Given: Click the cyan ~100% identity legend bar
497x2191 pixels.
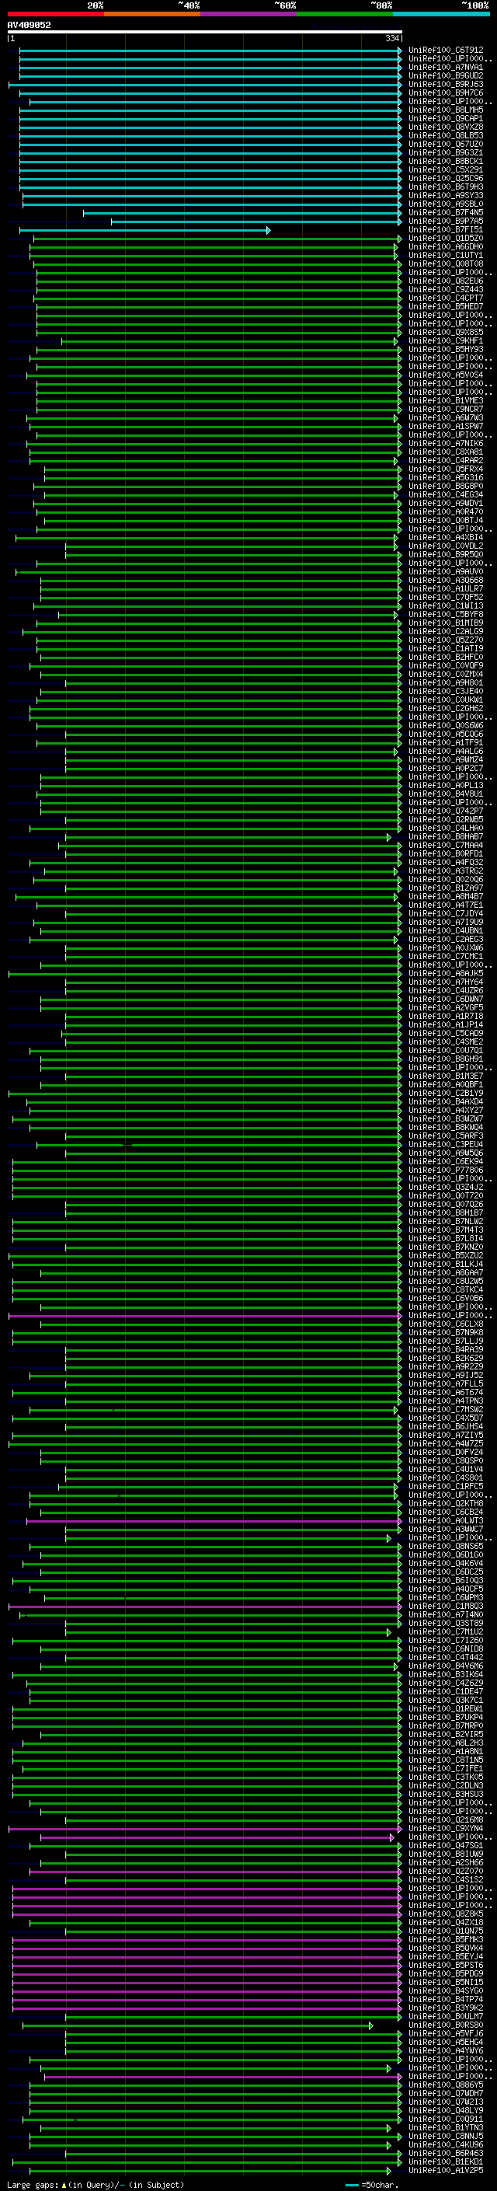Looking at the screenshot, I should pyautogui.click(x=442, y=14).
